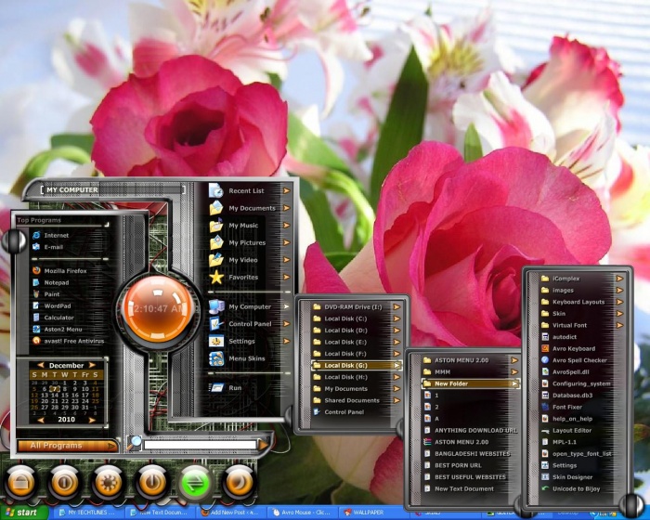Click the Windows start button
This screenshot has height=520, width=650.
(x=23, y=513)
